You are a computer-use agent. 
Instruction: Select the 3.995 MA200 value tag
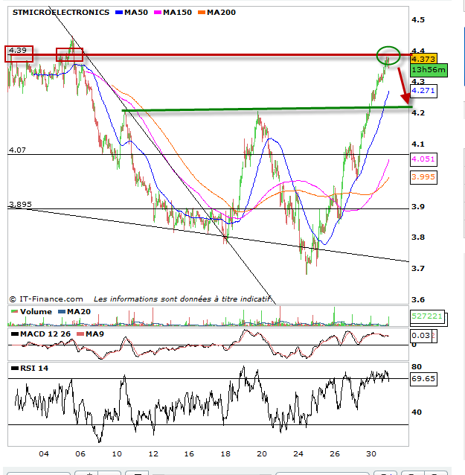click(423, 177)
